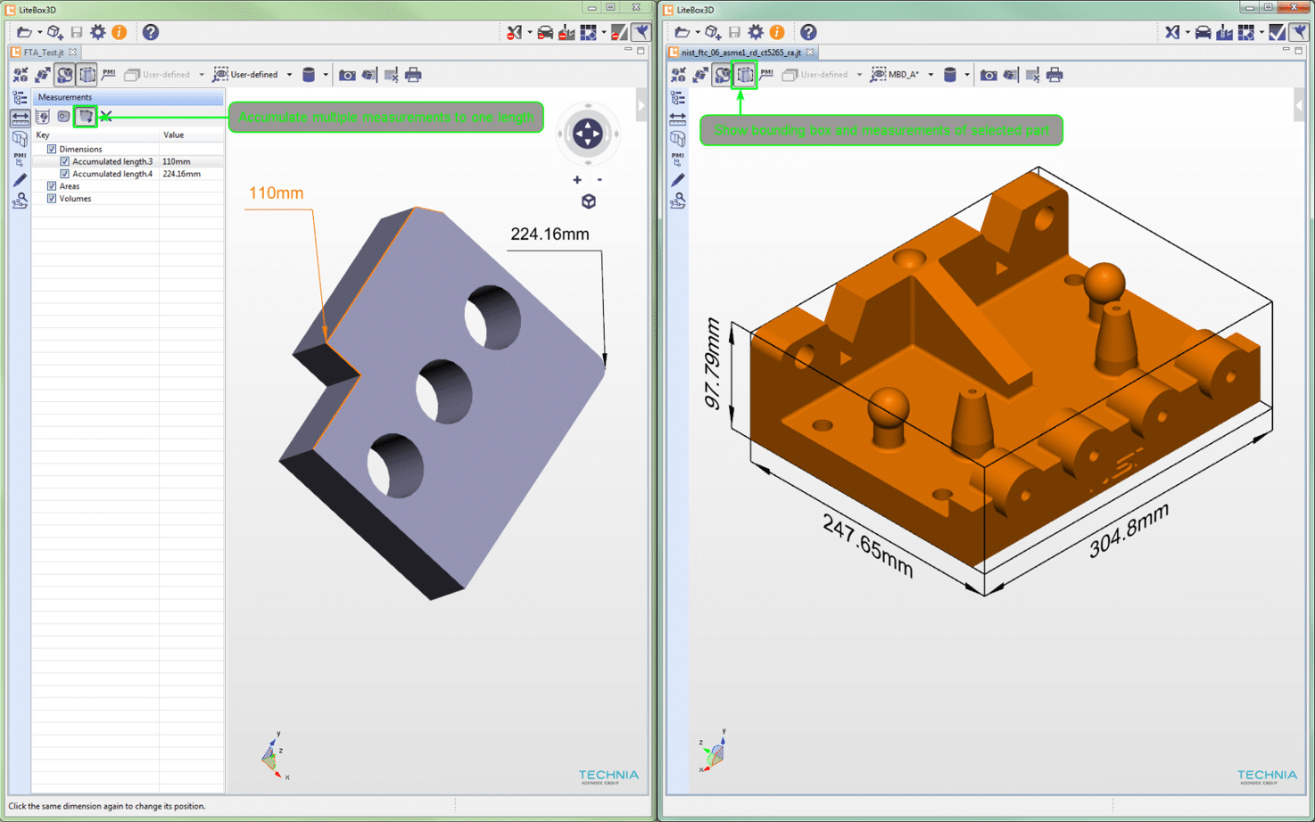Zoom in with plus below navigation pad
1315x822 pixels.
577,180
